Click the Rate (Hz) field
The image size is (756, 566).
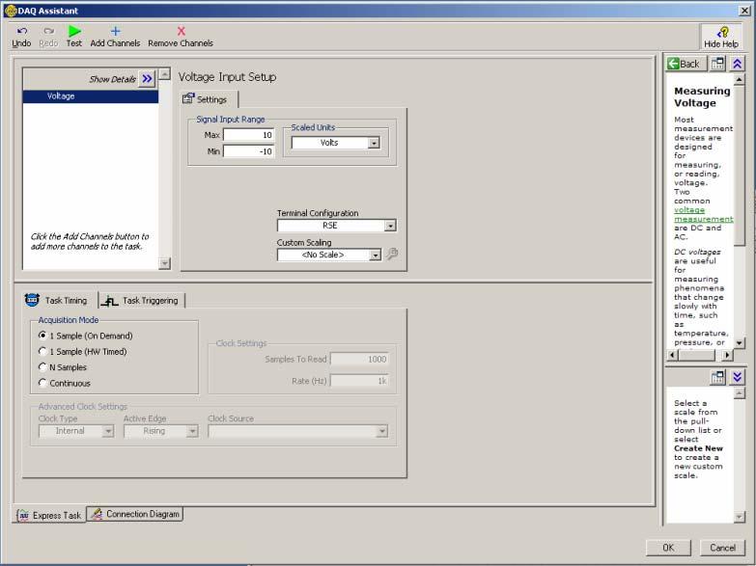click(x=360, y=381)
